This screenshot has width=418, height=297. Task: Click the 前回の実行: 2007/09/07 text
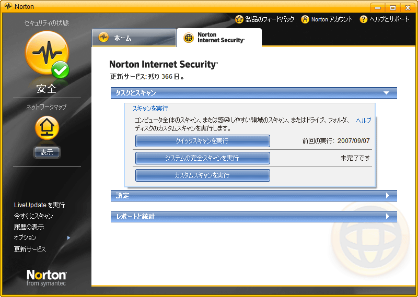pos(336,140)
